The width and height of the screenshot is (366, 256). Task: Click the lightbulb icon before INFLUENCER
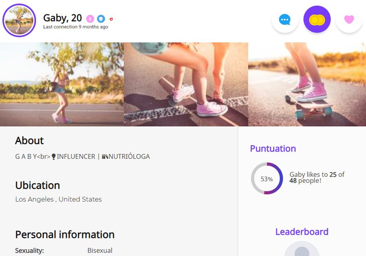coord(54,157)
